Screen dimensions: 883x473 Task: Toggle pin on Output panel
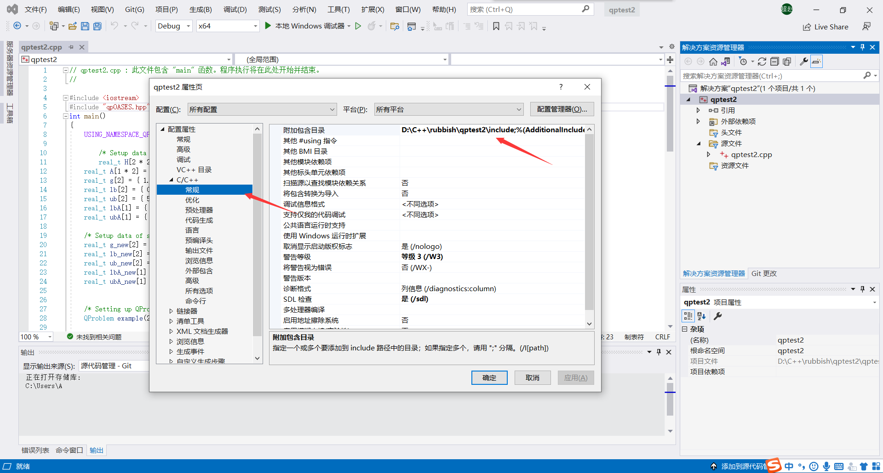coord(659,352)
